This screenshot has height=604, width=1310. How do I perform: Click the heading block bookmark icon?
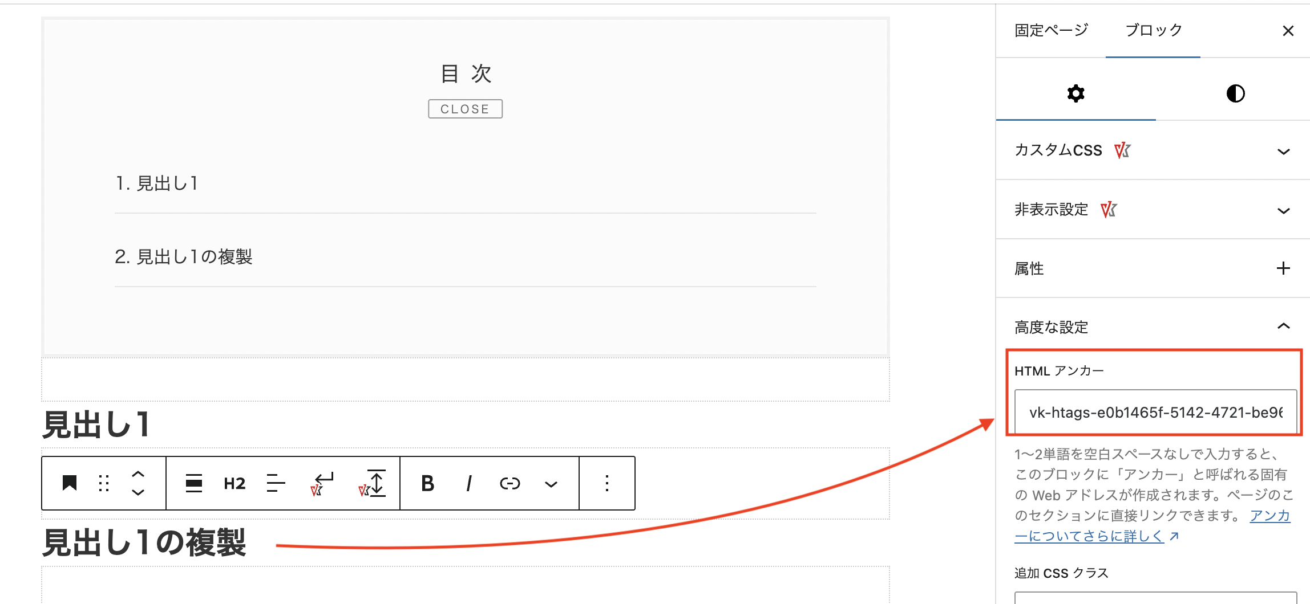(70, 483)
